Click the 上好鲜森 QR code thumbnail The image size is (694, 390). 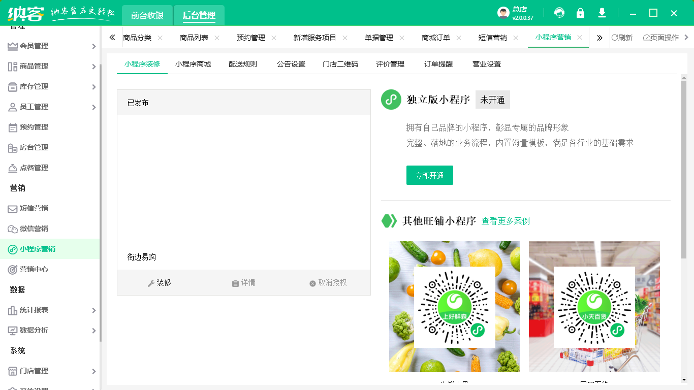[x=454, y=306]
